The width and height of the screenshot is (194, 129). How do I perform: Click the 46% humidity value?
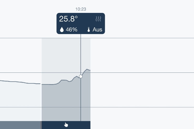pos(71,30)
